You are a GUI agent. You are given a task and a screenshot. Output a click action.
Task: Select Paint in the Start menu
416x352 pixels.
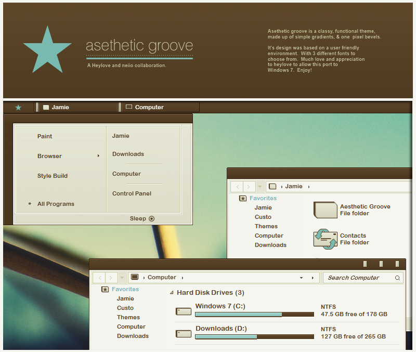click(x=45, y=136)
